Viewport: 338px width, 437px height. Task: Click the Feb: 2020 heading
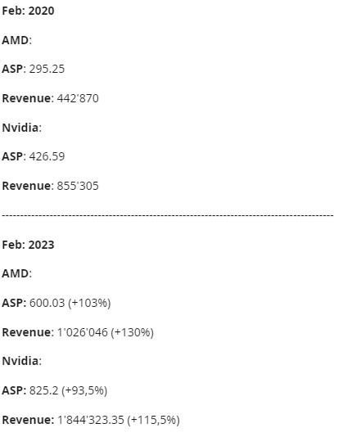click(x=28, y=11)
